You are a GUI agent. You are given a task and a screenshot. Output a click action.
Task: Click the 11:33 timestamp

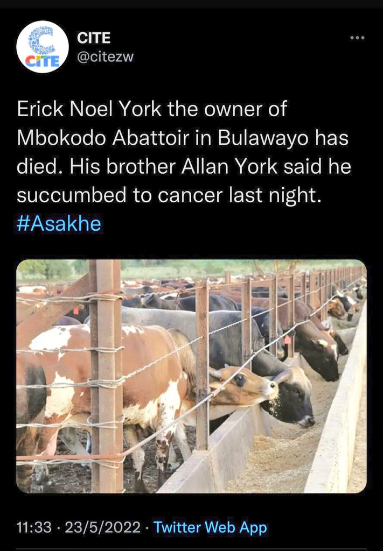point(34,527)
